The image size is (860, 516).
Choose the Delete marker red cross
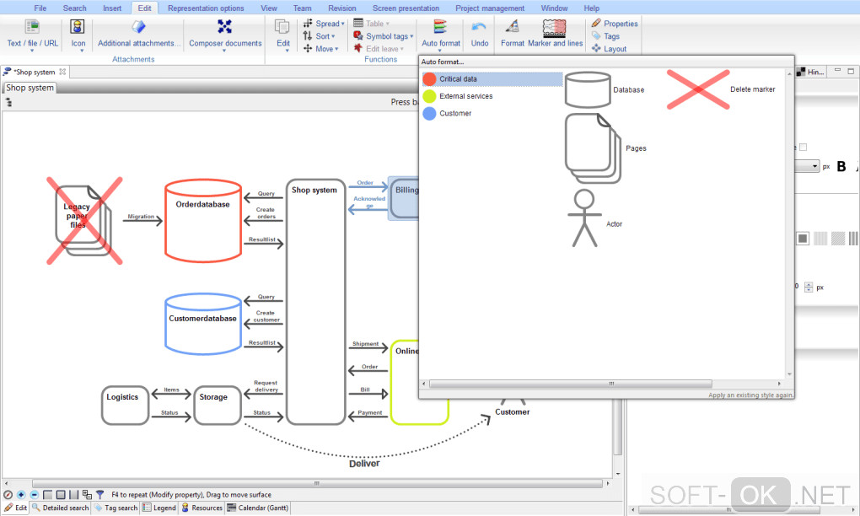coord(697,89)
